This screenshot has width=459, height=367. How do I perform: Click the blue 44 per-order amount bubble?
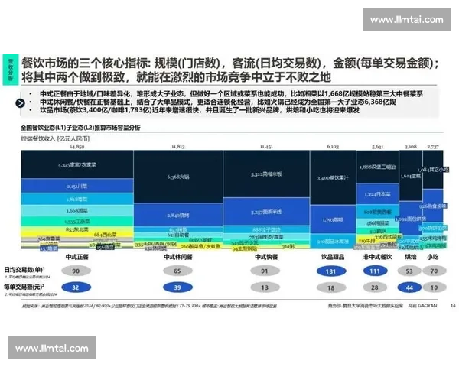409,287
